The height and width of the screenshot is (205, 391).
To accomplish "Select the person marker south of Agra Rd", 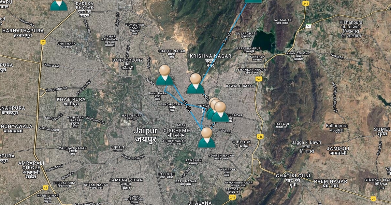I will coord(207,138).
